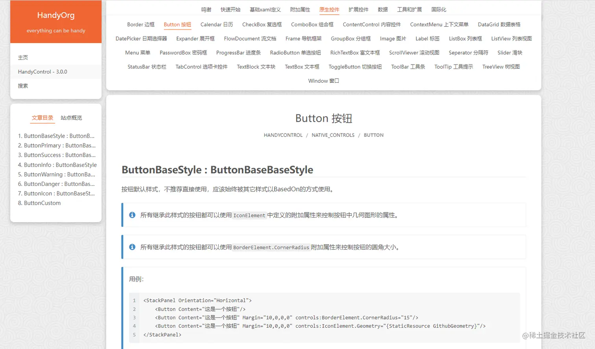Open Slider 滑块 page
This screenshot has height=349, width=595.
pyautogui.click(x=510, y=53)
